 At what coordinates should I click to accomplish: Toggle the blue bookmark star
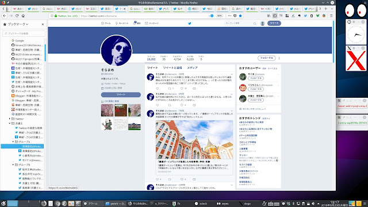(240, 16)
